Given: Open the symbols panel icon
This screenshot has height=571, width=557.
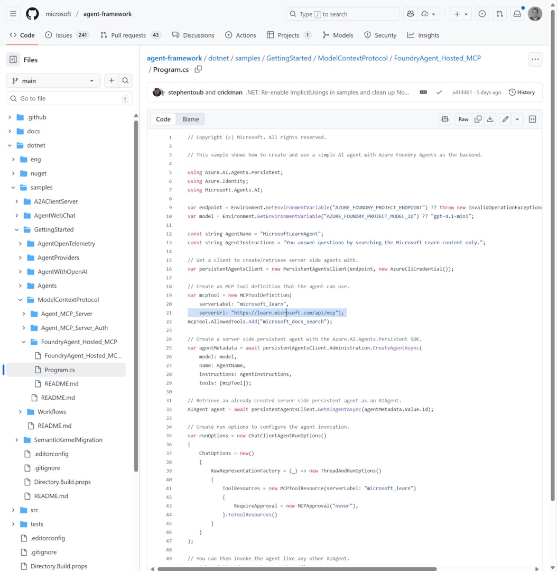Looking at the screenshot, I should (x=532, y=119).
